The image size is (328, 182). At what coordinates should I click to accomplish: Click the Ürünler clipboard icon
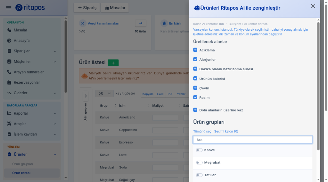click(9, 154)
